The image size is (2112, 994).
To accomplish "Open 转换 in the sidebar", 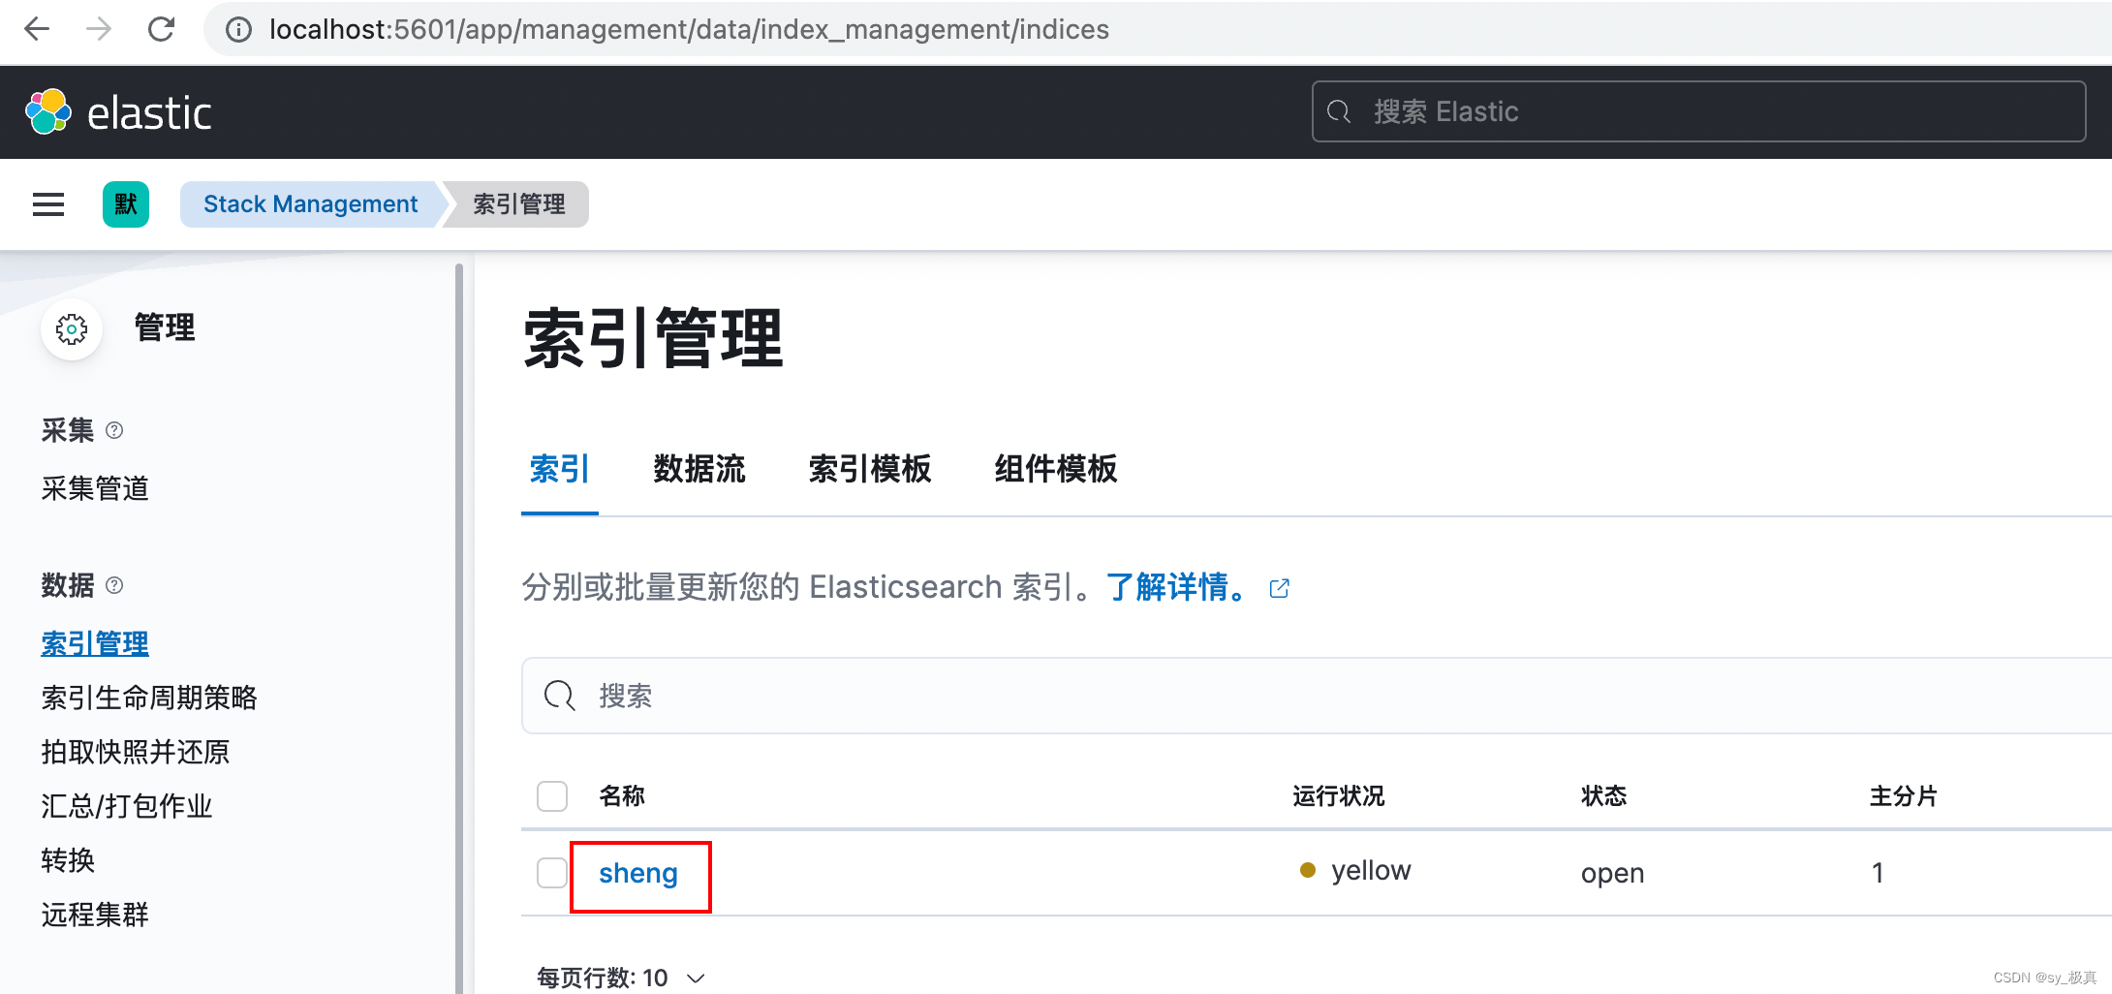I will 68,860.
